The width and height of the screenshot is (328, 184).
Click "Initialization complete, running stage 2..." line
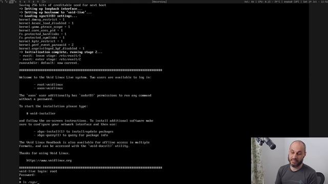61,52
